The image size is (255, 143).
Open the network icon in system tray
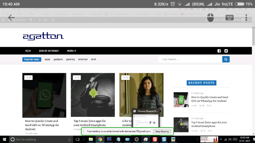[x=225, y=139]
